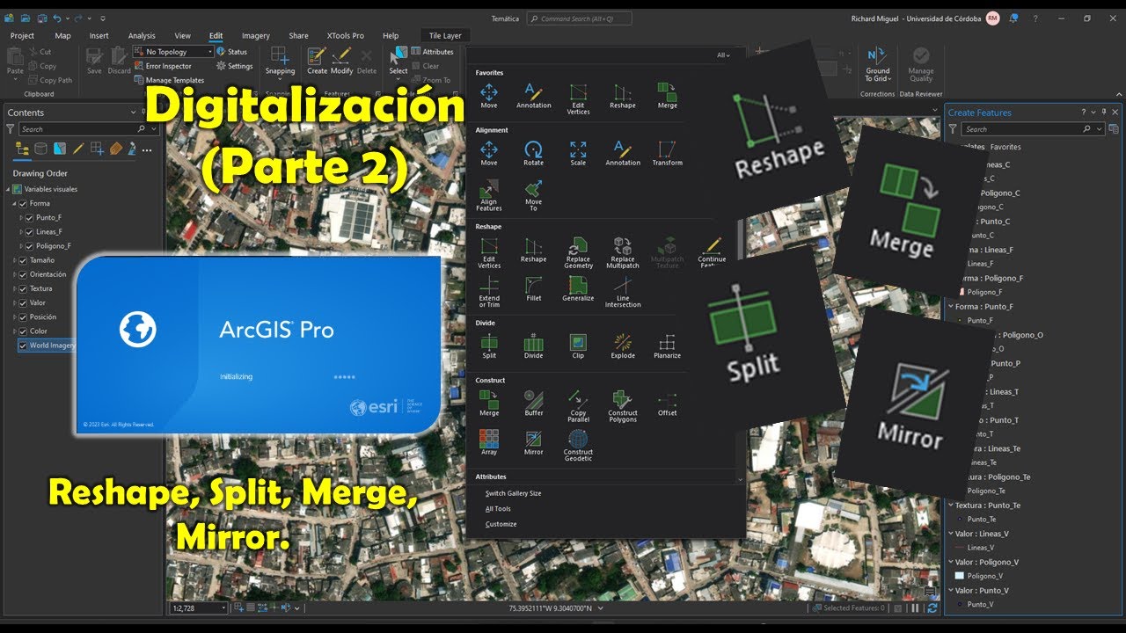
Task: Select the Edit Vertices tool in Favorites
Action: 578,98
